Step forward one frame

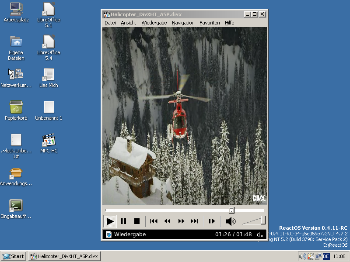[x=212, y=221]
